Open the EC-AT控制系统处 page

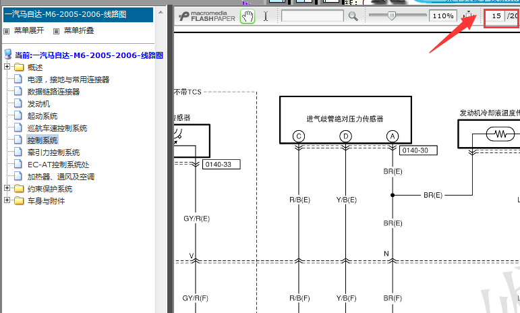59,165
